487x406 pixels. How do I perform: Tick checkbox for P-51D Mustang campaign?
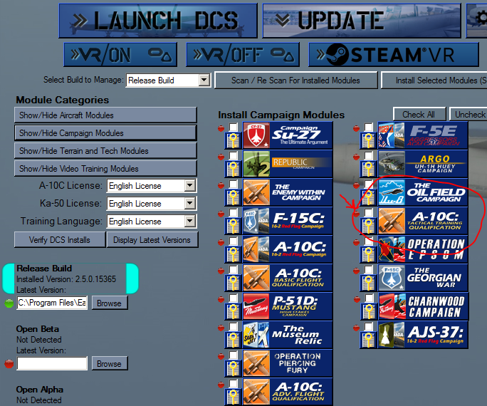[234, 298]
